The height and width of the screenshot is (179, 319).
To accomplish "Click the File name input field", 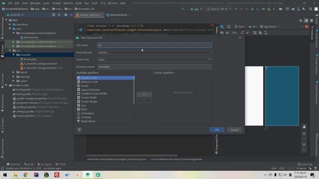I will pyautogui.click(x=155, y=45).
